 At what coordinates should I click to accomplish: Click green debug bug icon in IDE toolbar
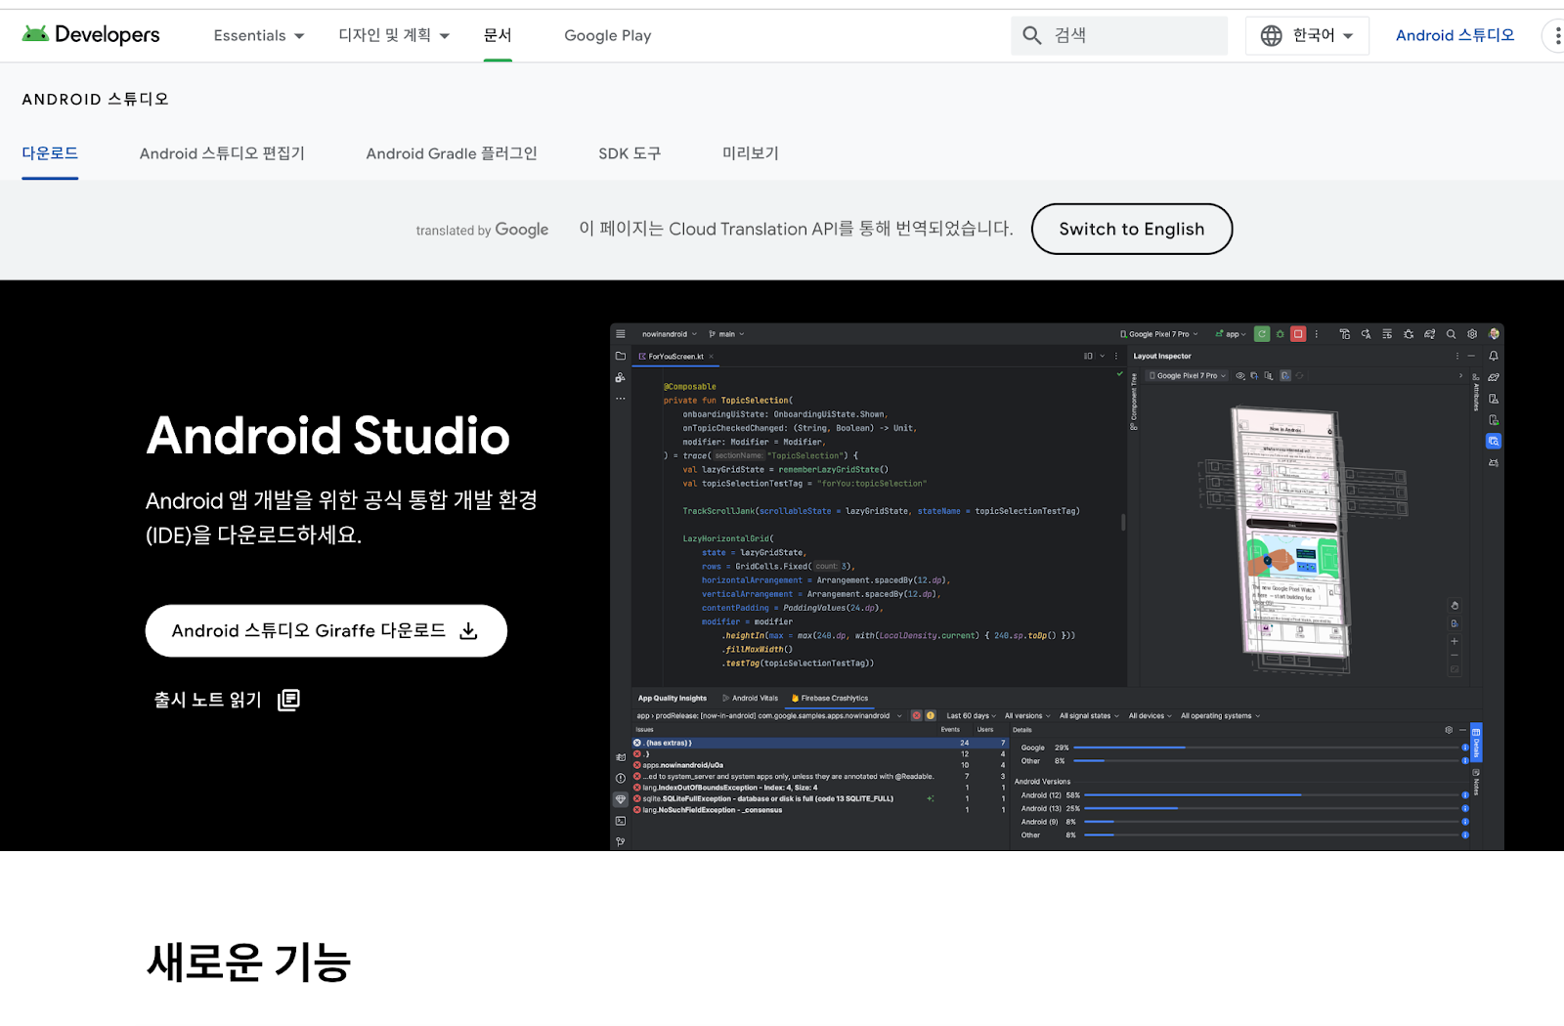pos(1280,334)
